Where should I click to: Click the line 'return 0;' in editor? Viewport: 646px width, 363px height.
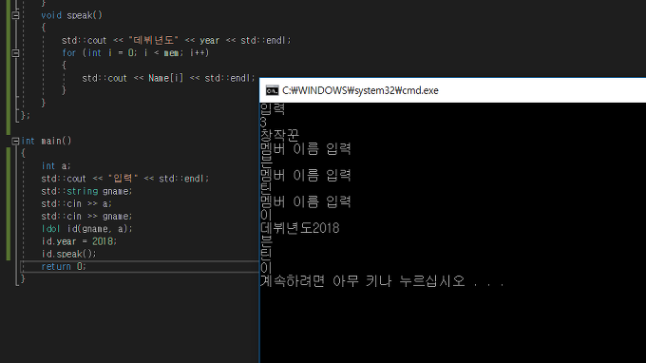[64, 267]
